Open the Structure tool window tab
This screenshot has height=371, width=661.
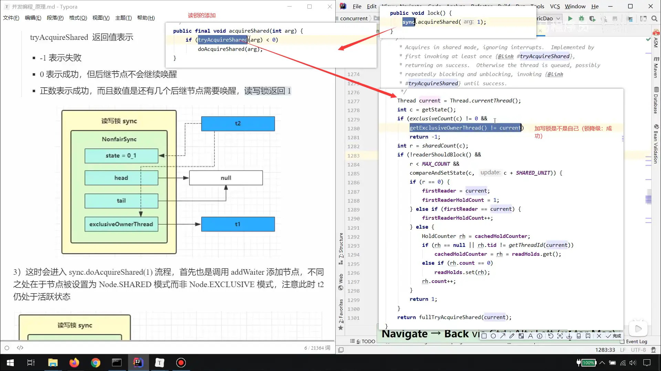(x=341, y=248)
